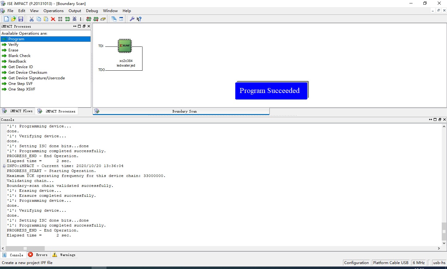Open the Operations menu
This screenshot has height=269, width=447.
click(x=53, y=11)
